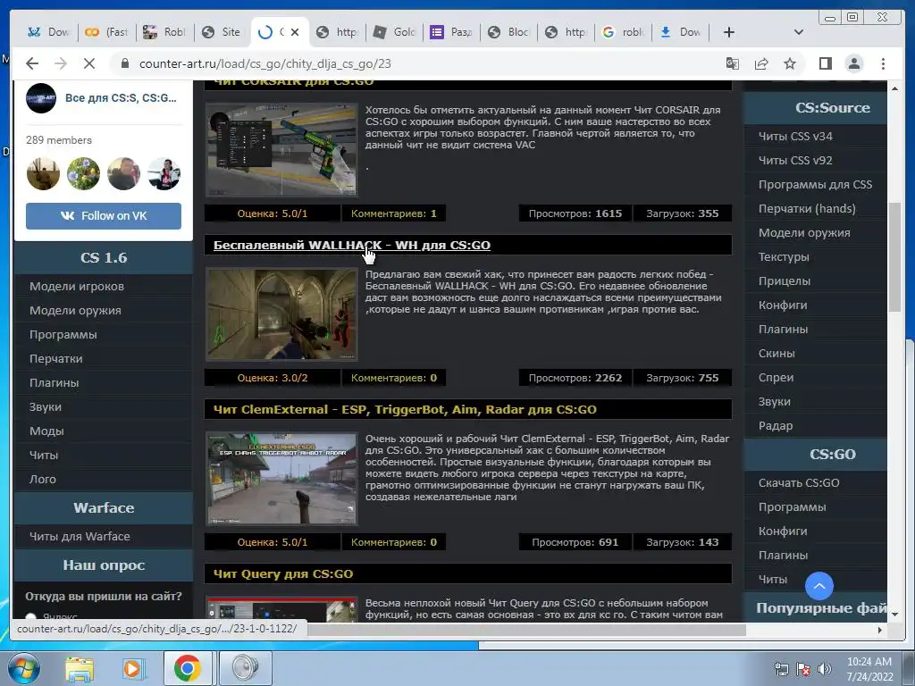Image resolution: width=915 pixels, height=686 pixels.
Task: Open a new browser tab
Action: click(x=729, y=32)
